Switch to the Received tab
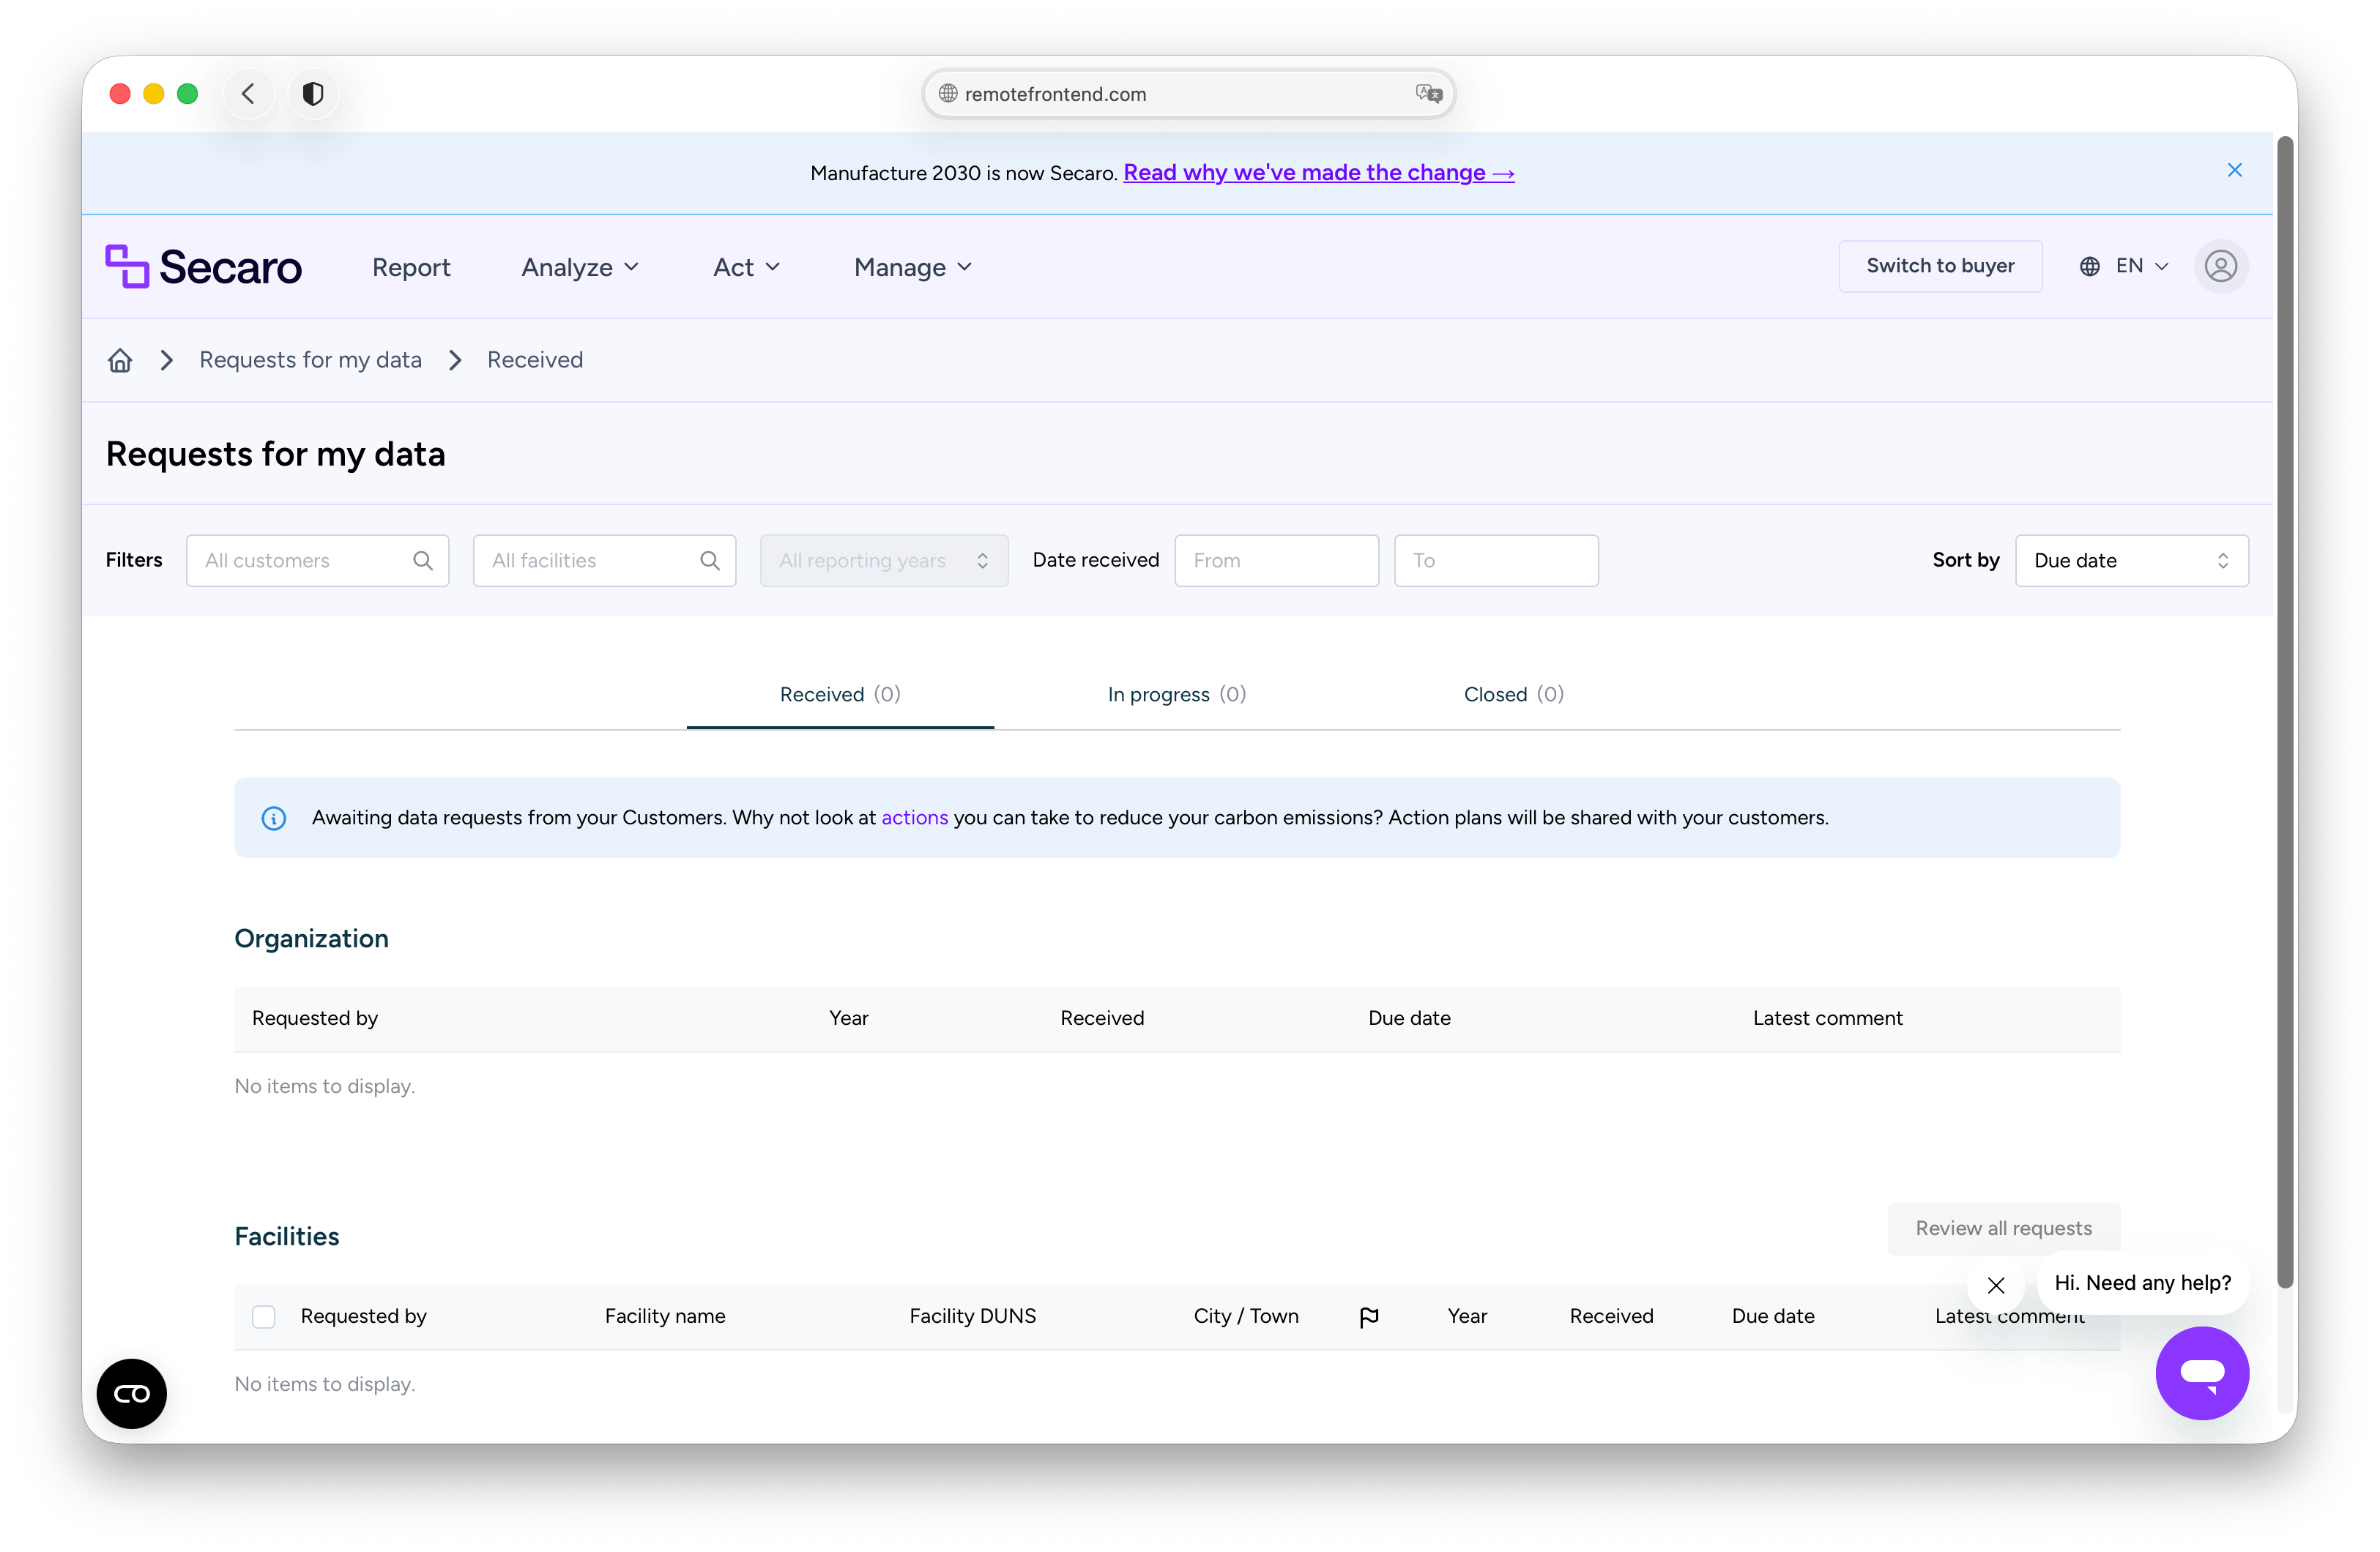Screen dimensions: 2380x1552 point(840,694)
